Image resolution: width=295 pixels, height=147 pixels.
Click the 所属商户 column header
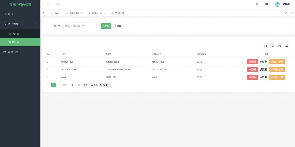coord(156,54)
